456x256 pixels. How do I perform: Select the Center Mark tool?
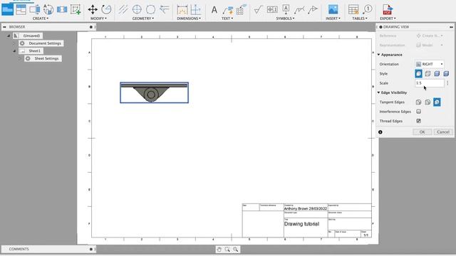(137, 9)
